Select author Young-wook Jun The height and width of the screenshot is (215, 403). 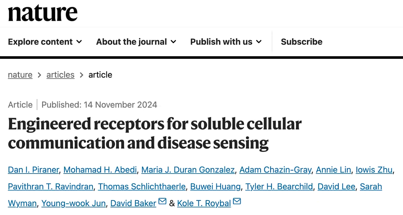pyautogui.click(x=74, y=203)
